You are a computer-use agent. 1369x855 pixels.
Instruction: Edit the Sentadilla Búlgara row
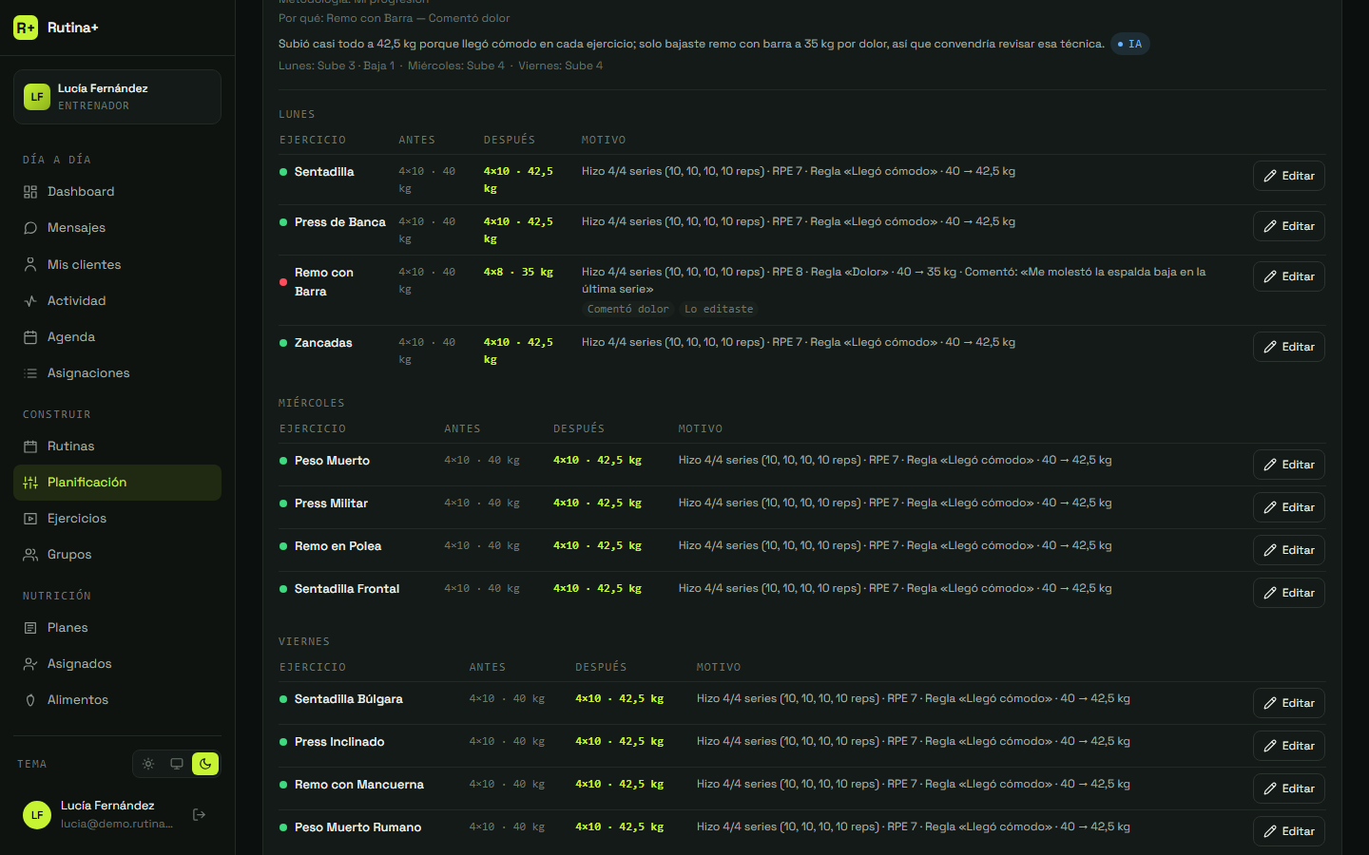(x=1288, y=703)
